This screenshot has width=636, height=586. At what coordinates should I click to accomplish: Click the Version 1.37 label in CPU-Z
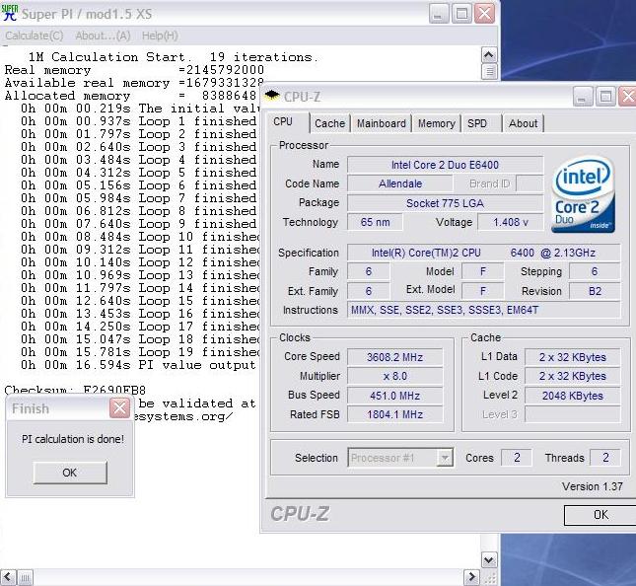pyautogui.click(x=592, y=486)
